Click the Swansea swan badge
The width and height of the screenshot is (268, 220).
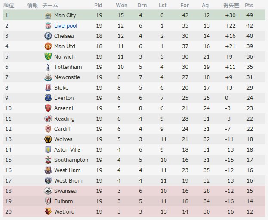pyautogui.click(x=48, y=191)
